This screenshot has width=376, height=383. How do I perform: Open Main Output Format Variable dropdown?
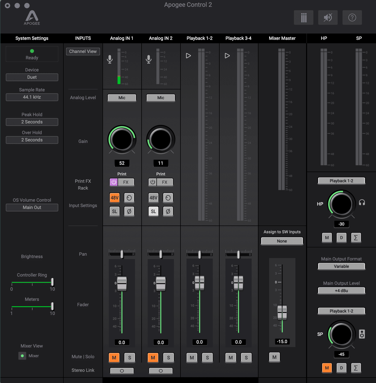point(342,266)
